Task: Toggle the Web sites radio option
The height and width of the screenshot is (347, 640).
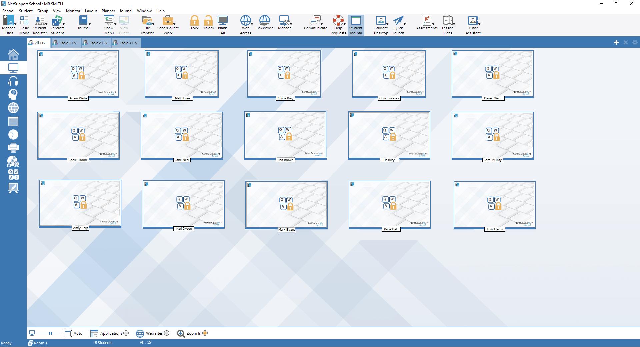Action: (167, 333)
